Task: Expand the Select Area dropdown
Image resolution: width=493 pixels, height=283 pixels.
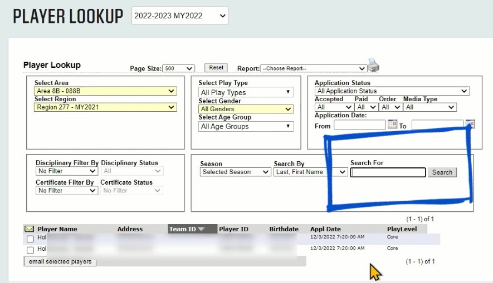Action: point(105,91)
